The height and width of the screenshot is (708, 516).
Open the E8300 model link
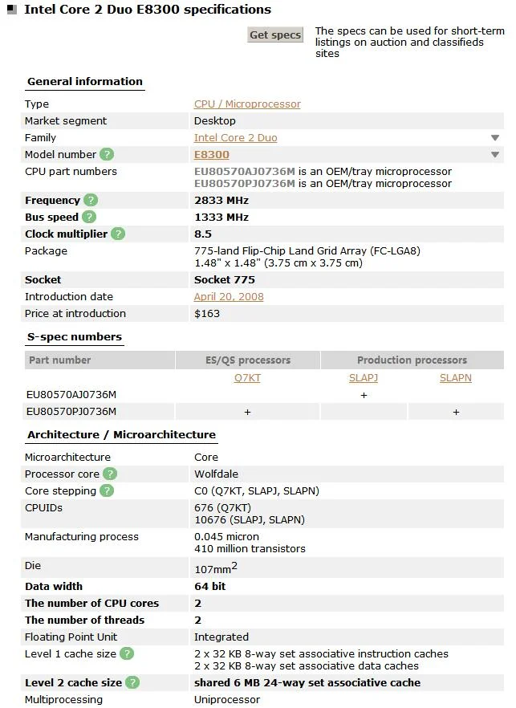pyautogui.click(x=212, y=154)
